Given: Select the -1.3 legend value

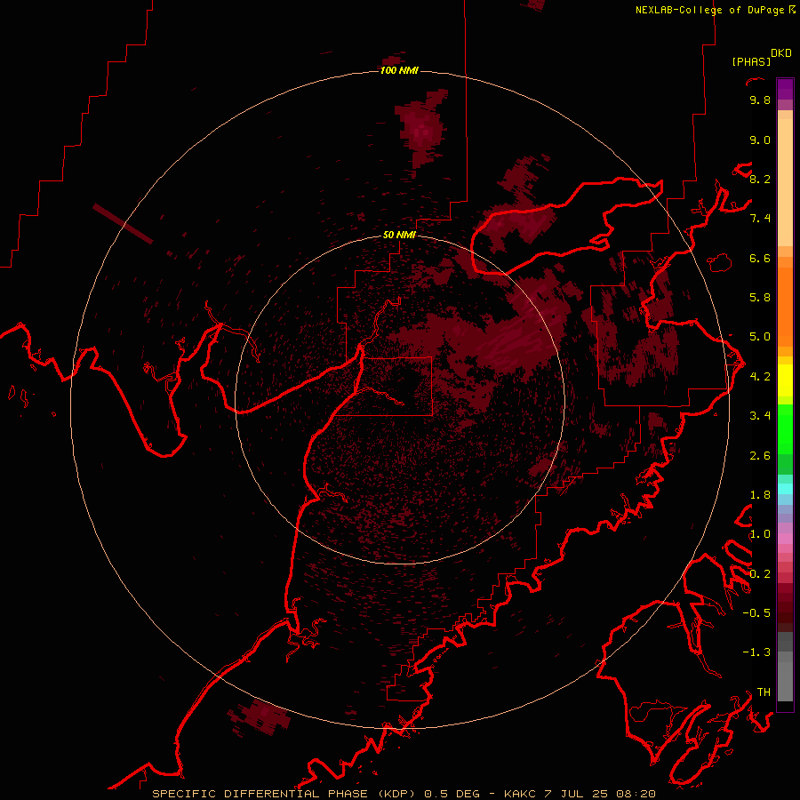Looking at the screenshot, I should pos(756,652).
